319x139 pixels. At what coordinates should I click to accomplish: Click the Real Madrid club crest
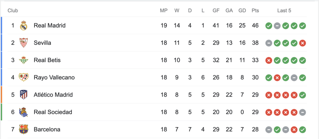pos(24,26)
